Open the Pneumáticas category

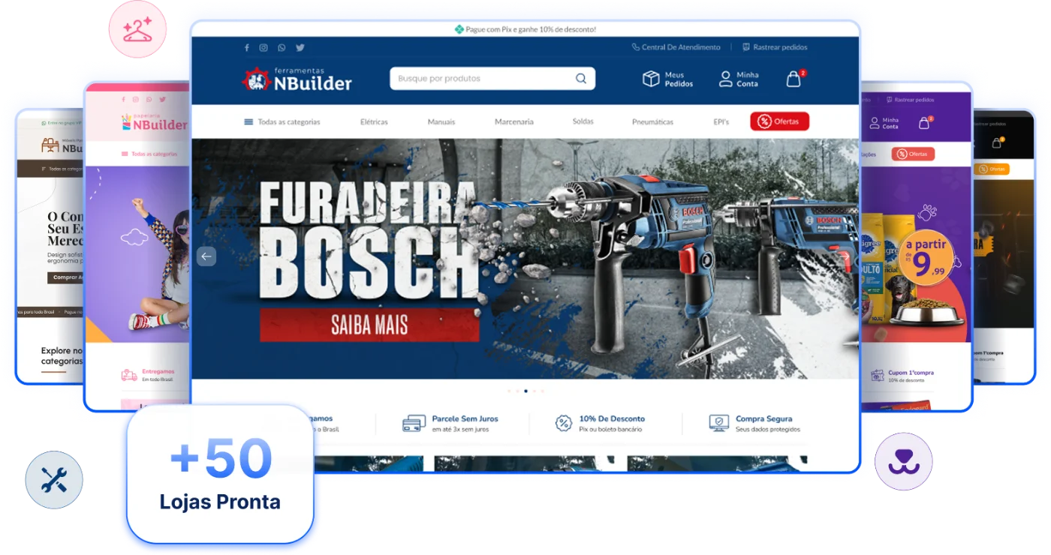click(652, 121)
